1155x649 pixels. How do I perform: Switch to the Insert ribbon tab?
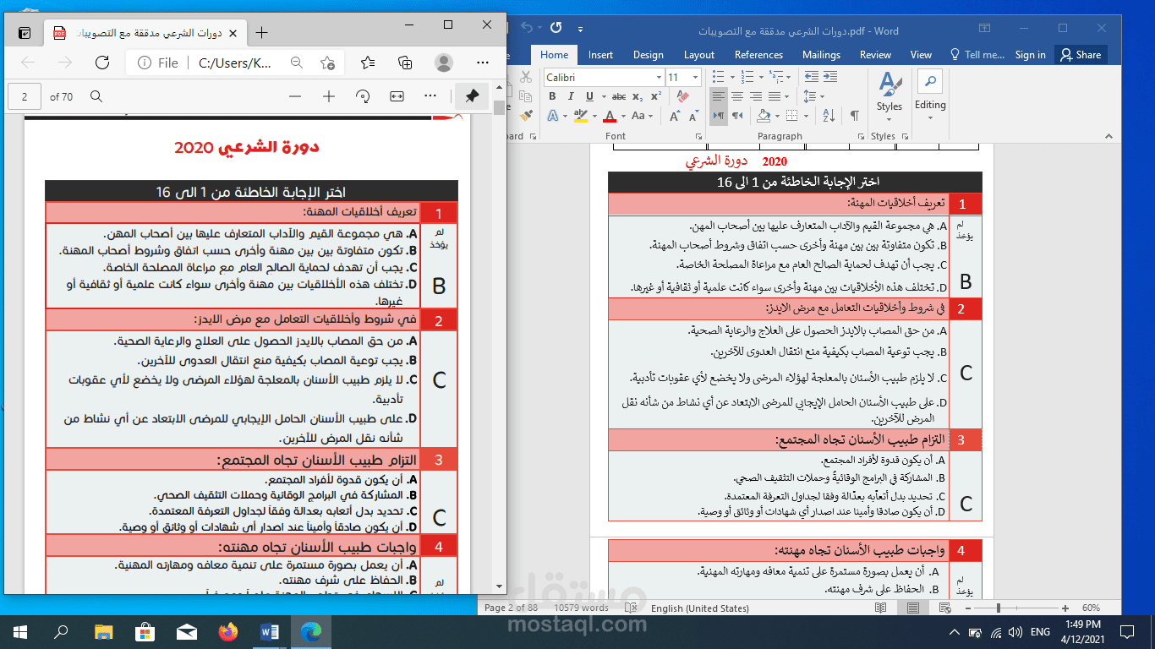click(600, 54)
